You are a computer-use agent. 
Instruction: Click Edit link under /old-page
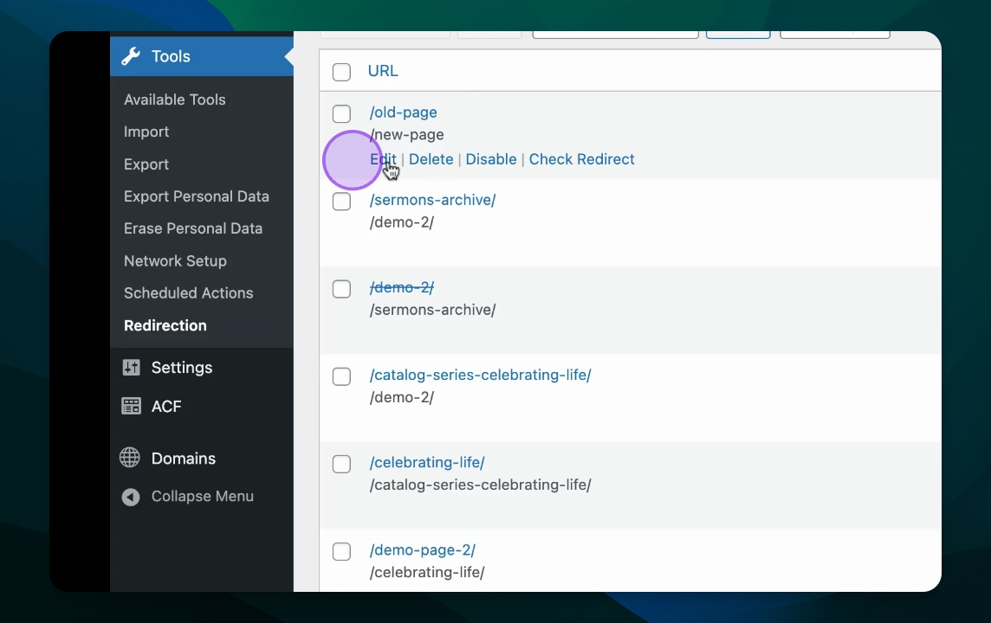tap(382, 159)
